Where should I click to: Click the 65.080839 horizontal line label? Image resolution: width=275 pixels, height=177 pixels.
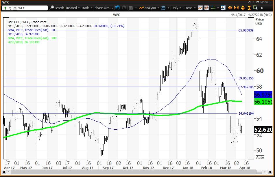point(246,30)
